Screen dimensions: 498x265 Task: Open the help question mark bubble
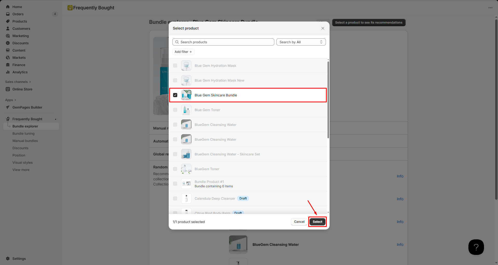click(x=476, y=247)
